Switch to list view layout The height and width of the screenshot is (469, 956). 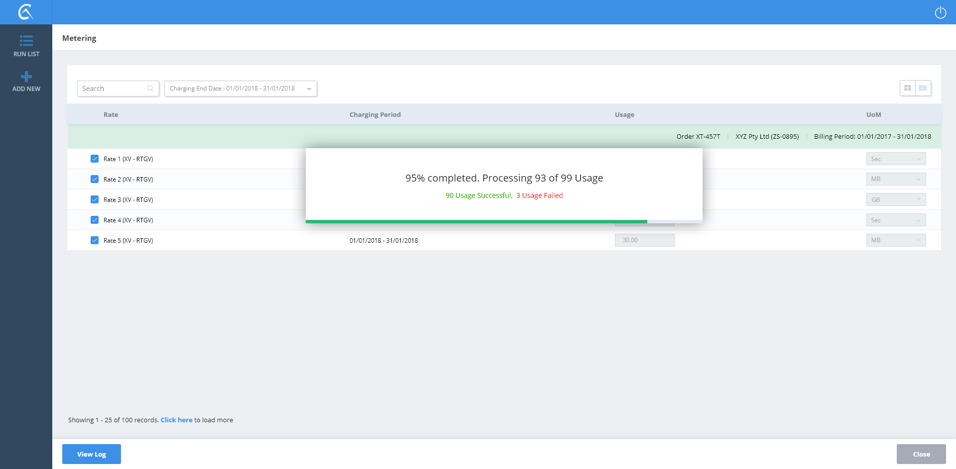923,88
